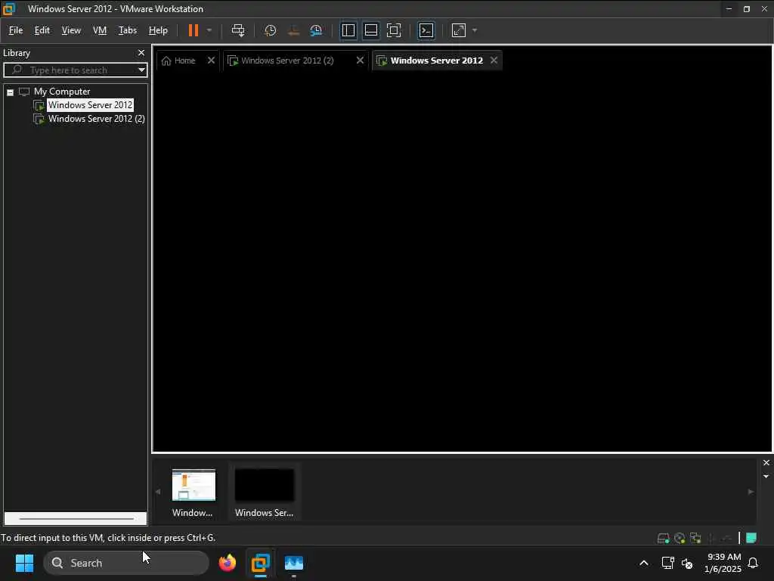The width and height of the screenshot is (774, 581).
Task: Click the muted volume tray icon
Action: pos(687,563)
